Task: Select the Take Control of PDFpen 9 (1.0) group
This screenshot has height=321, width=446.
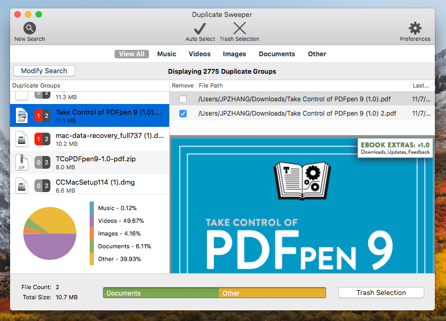Action: tap(90, 116)
